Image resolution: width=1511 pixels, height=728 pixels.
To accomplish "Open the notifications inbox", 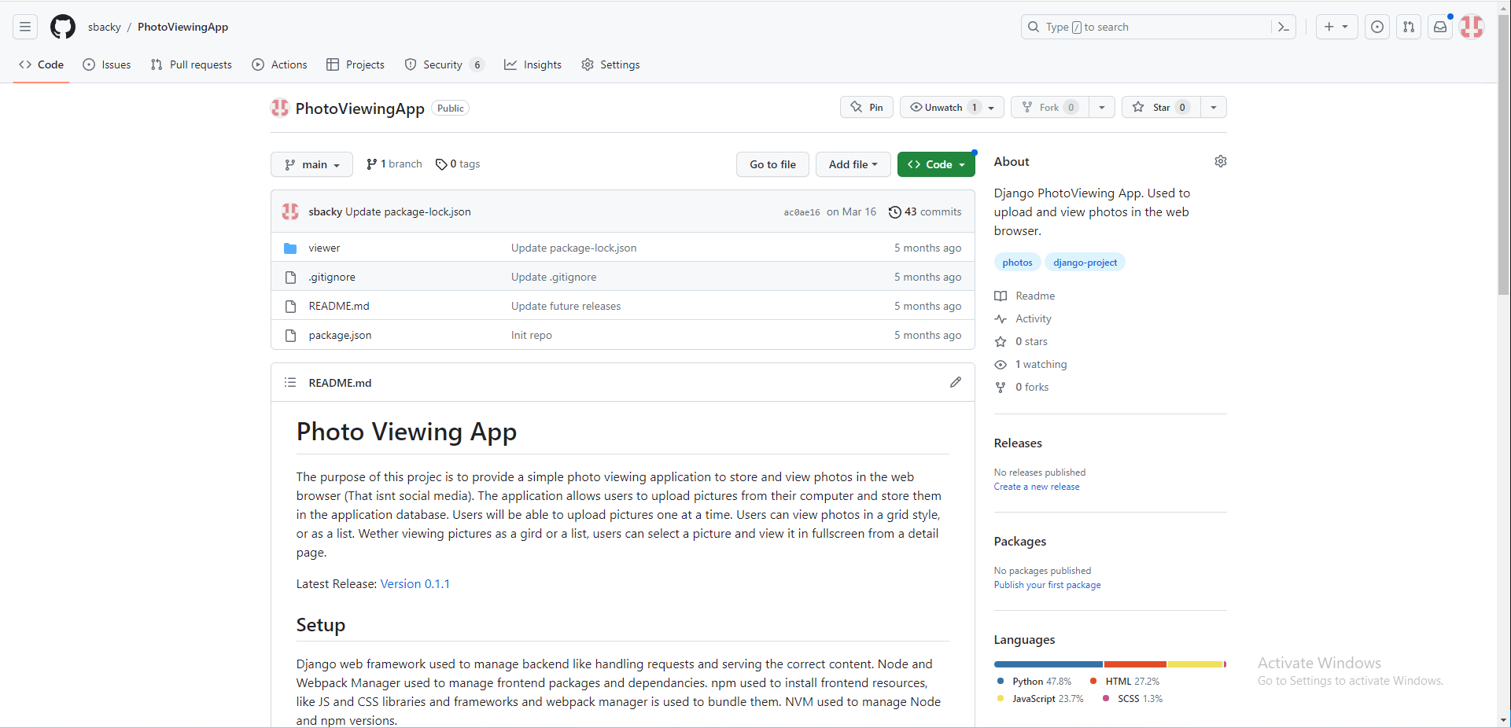I will 1440,27.
